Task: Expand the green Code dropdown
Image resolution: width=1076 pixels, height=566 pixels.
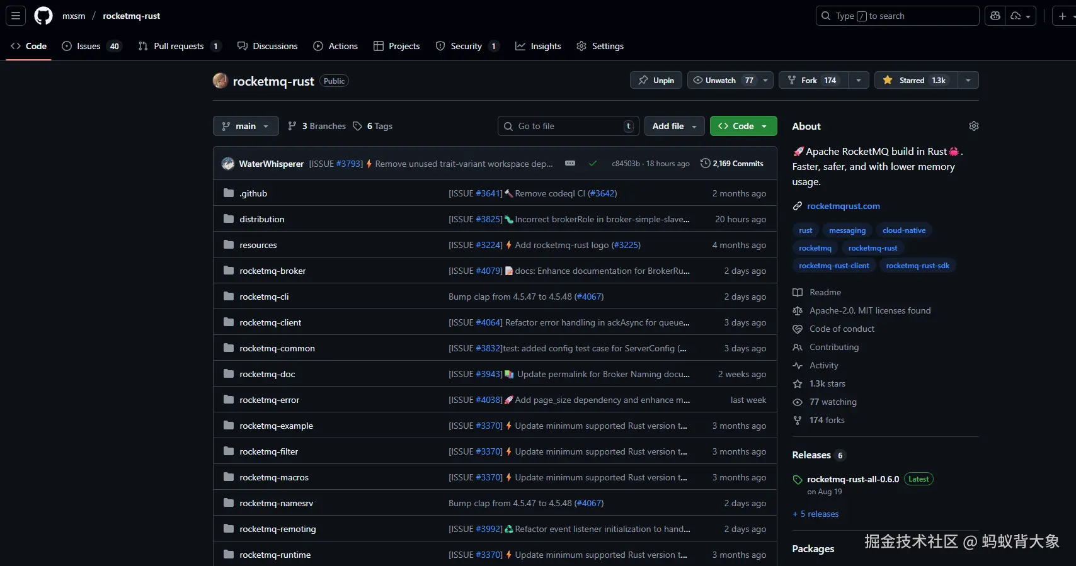Action: (x=743, y=126)
